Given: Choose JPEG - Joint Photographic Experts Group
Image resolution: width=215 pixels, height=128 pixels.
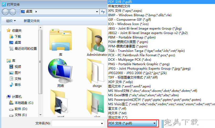Looking at the screenshot, I should [161, 69].
